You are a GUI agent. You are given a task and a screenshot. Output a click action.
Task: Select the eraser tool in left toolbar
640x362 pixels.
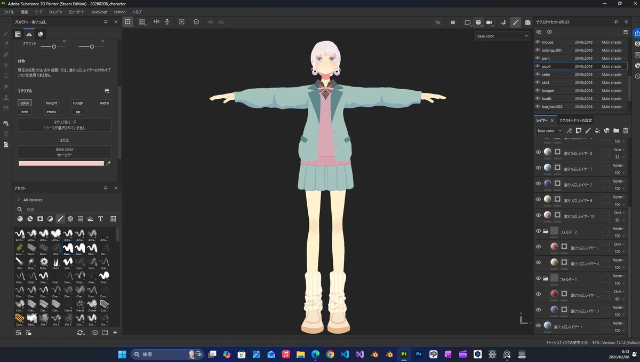6,44
